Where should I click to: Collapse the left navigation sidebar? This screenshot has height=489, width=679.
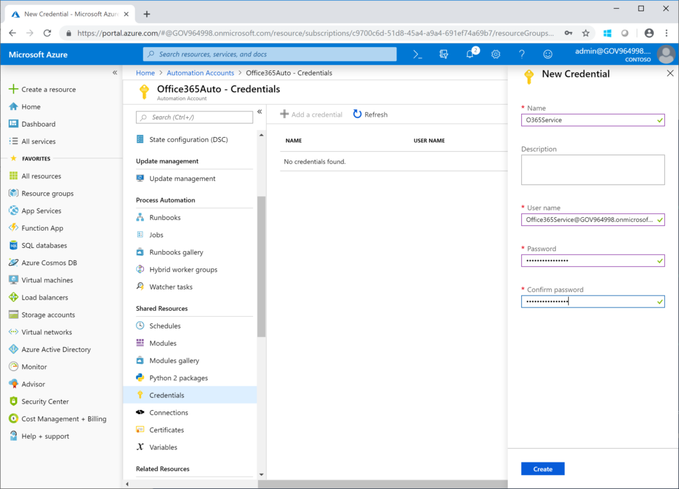[x=113, y=74]
